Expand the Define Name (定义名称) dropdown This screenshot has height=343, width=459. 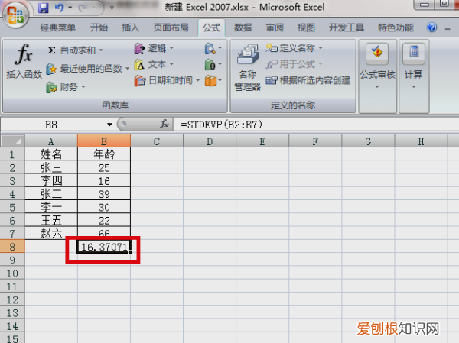click(x=294, y=48)
